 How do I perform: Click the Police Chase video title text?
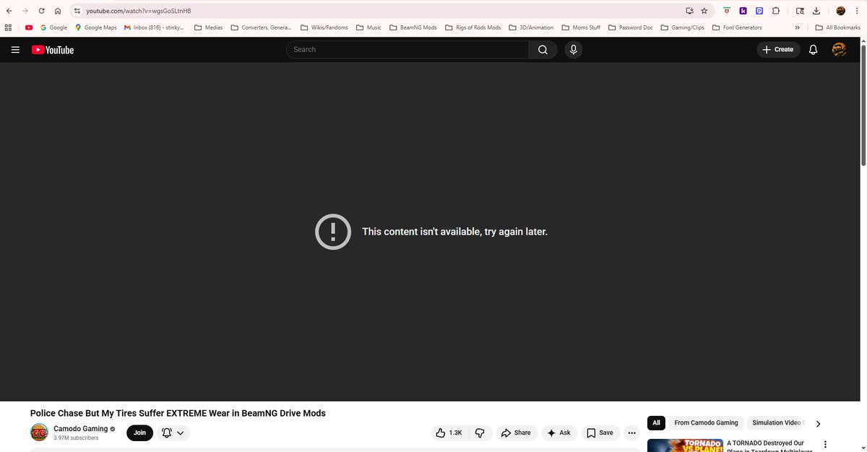pyautogui.click(x=178, y=413)
